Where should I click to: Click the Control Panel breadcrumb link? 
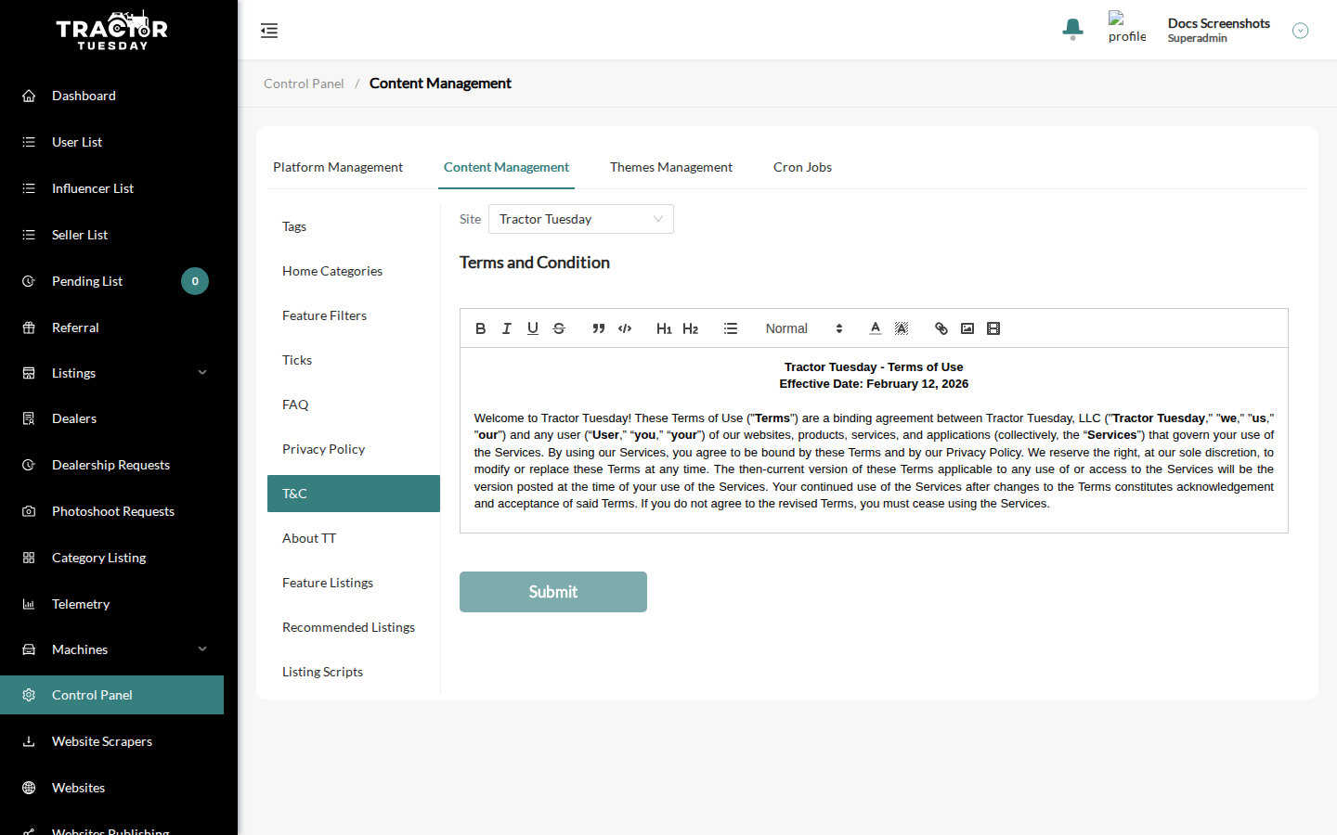pos(304,83)
